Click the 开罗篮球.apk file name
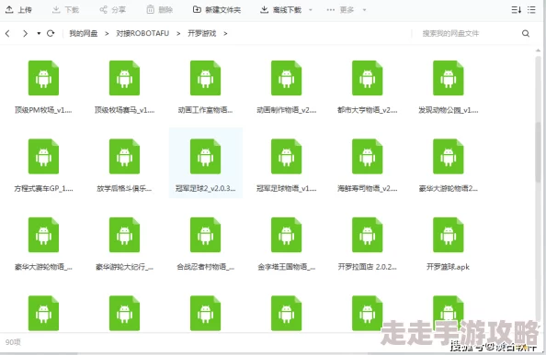This screenshot has height=355, width=546. pyautogui.click(x=449, y=267)
